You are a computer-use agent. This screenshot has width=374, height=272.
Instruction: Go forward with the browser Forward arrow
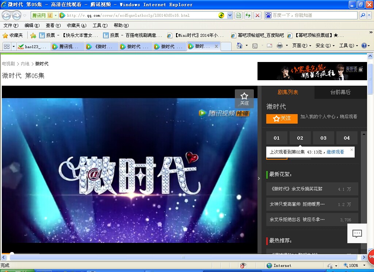tap(16, 15)
